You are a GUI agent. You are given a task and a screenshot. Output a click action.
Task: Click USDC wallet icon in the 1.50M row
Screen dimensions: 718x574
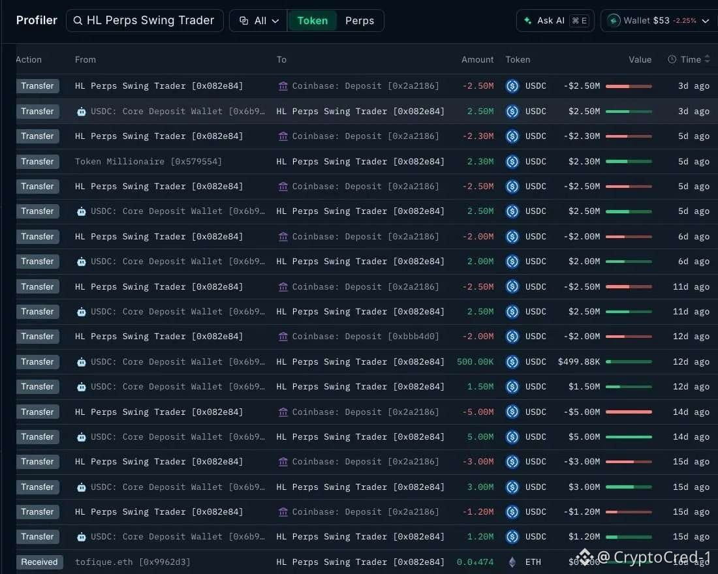click(81, 387)
